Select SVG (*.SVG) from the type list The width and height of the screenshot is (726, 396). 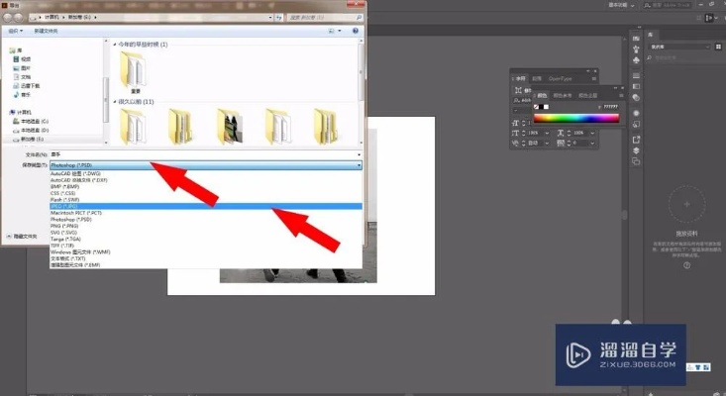coord(206,233)
